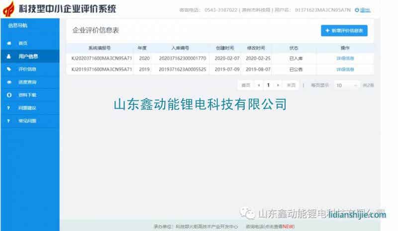Click the user icon beside 用户信息
The image size is (398, 231).
click(9, 57)
